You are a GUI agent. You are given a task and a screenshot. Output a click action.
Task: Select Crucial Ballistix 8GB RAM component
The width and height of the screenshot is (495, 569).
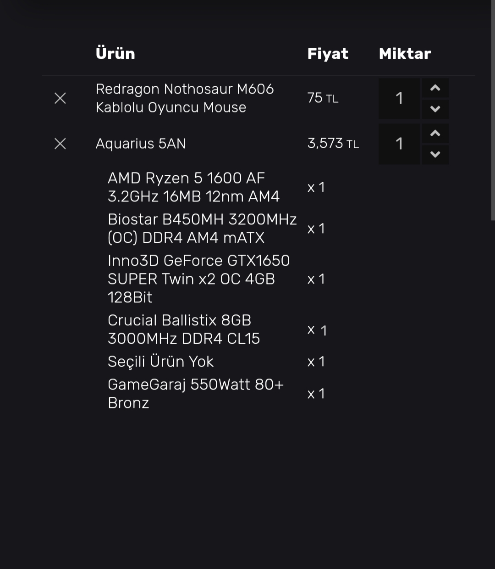[x=183, y=329]
